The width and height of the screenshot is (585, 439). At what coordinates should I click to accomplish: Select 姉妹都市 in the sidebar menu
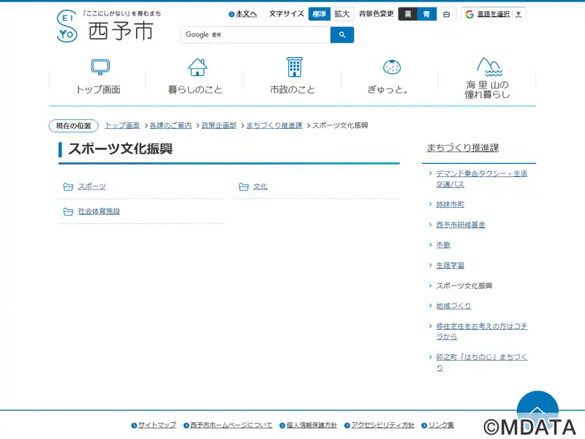(450, 205)
